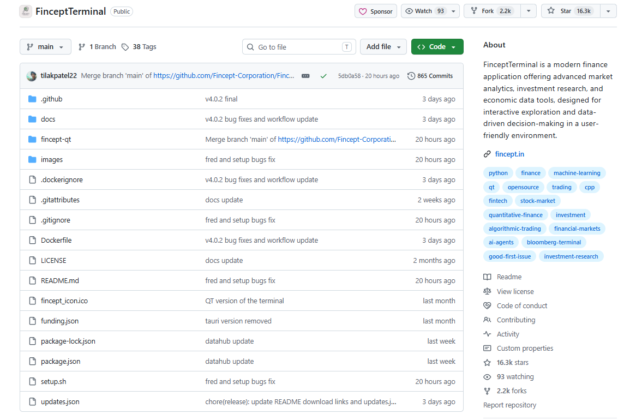The height and width of the screenshot is (420, 642).
Task: Click the license scale icon
Action: (x=487, y=291)
